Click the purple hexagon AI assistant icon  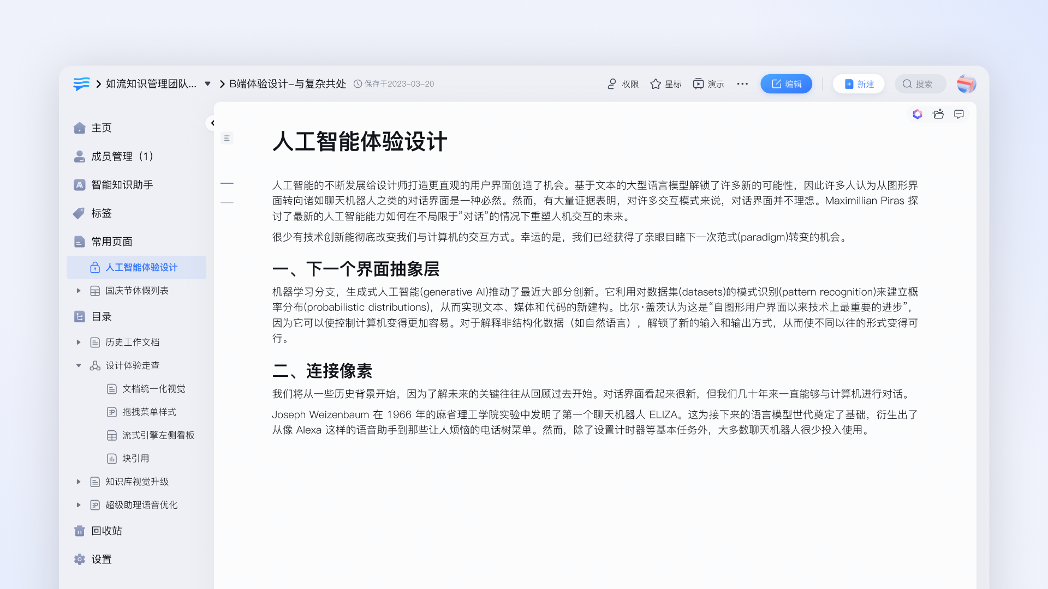coord(918,114)
